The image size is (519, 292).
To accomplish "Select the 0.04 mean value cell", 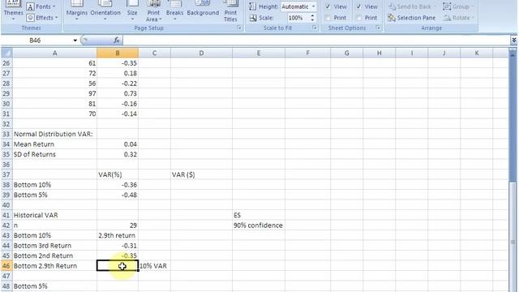I will (118, 144).
